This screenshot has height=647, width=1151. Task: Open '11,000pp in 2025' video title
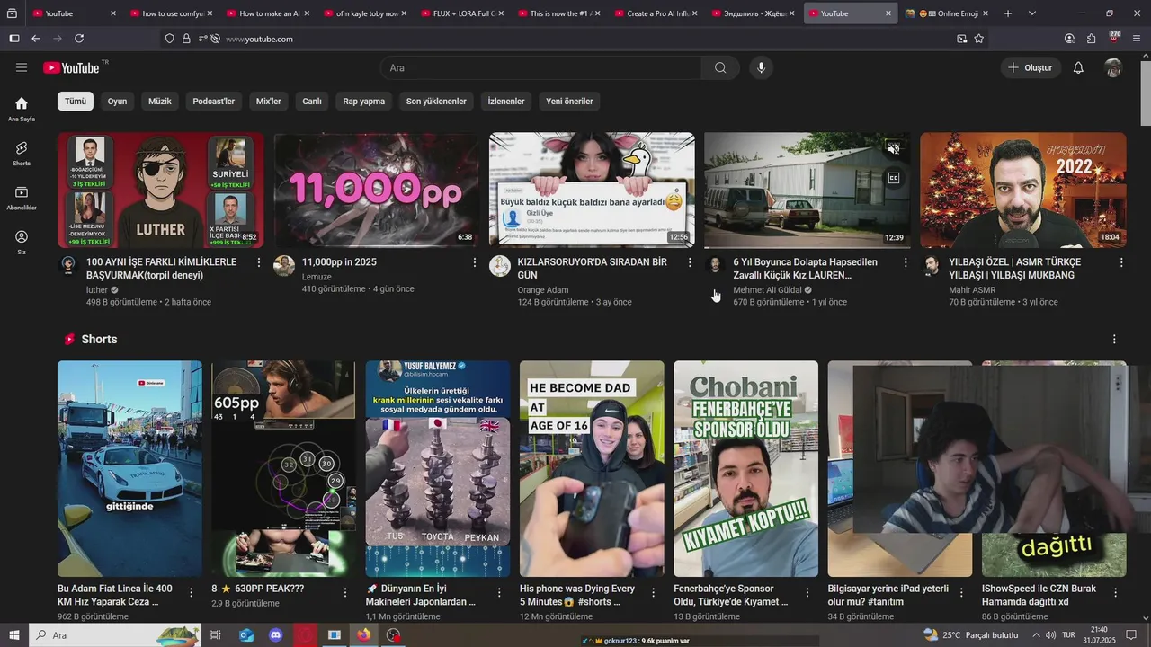(x=339, y=262)
